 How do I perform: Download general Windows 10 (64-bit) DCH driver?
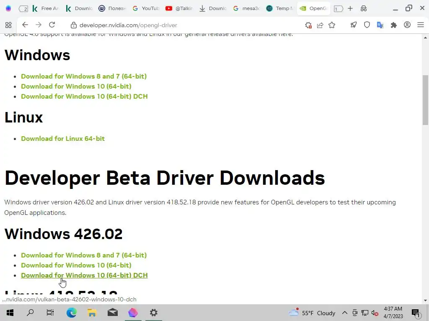(x=84, y=97)
